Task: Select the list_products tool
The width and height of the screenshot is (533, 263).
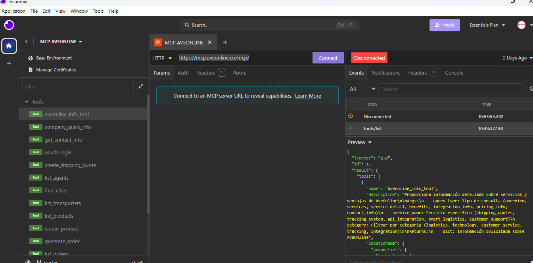Action: 83,216
